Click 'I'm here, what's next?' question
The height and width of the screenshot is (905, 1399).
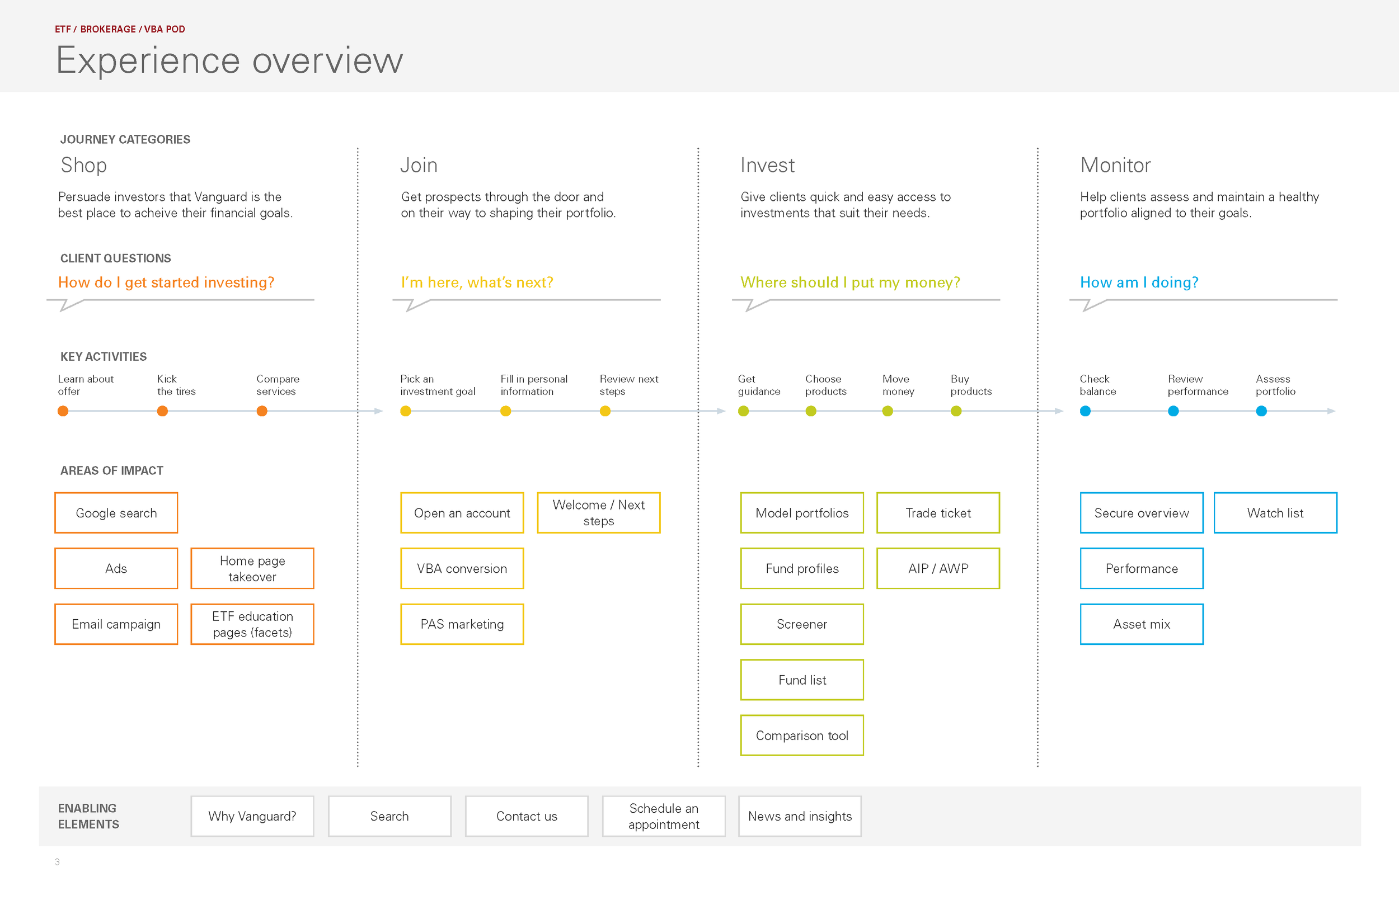point(477,282)
